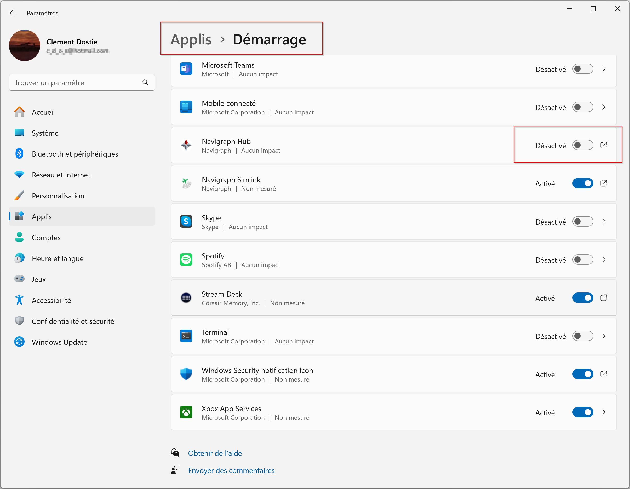
Task: Maximize the Paramètres window
Action: (x=593, y=9)
